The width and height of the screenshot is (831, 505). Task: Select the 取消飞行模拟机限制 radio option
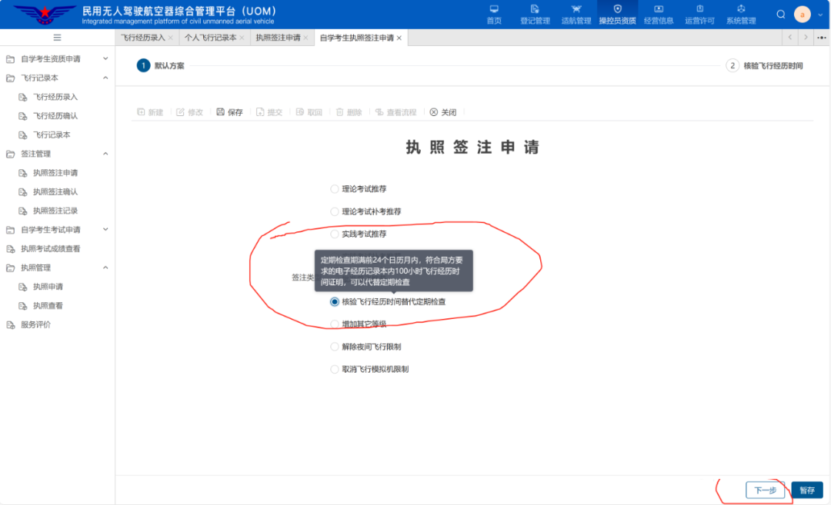click(x=335, y=369)
